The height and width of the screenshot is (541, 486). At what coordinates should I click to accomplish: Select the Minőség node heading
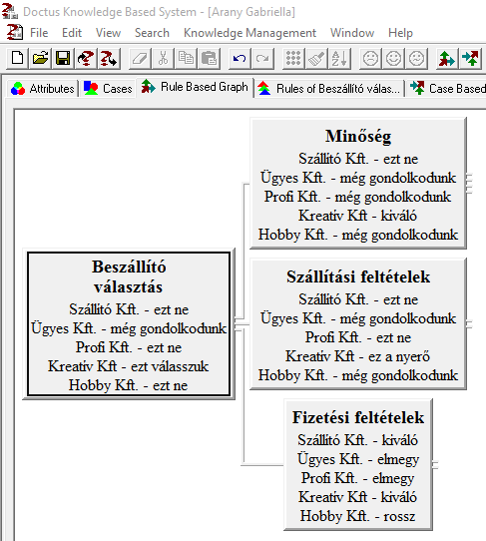(x=358, y=136)
